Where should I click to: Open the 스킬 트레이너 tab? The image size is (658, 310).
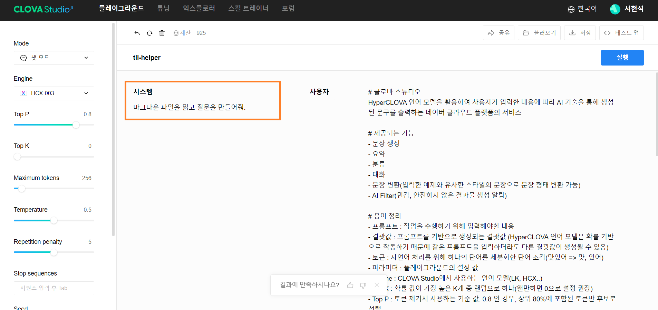pyautogui.click(x=248, y=8)
